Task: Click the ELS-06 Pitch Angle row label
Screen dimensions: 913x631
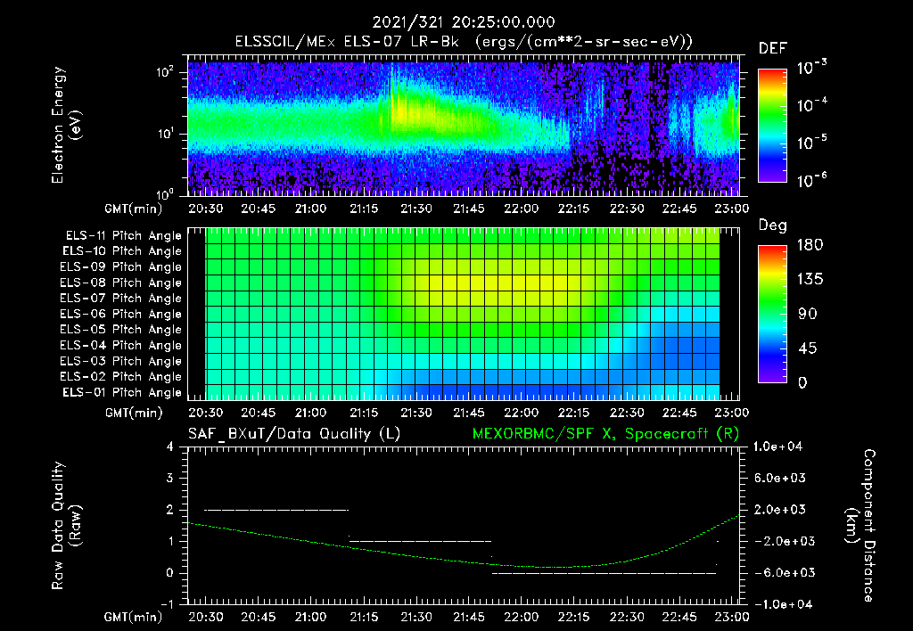Action: (120, 315)
